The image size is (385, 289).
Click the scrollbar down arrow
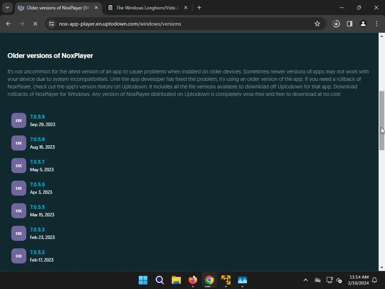click(x=382, y=268)
